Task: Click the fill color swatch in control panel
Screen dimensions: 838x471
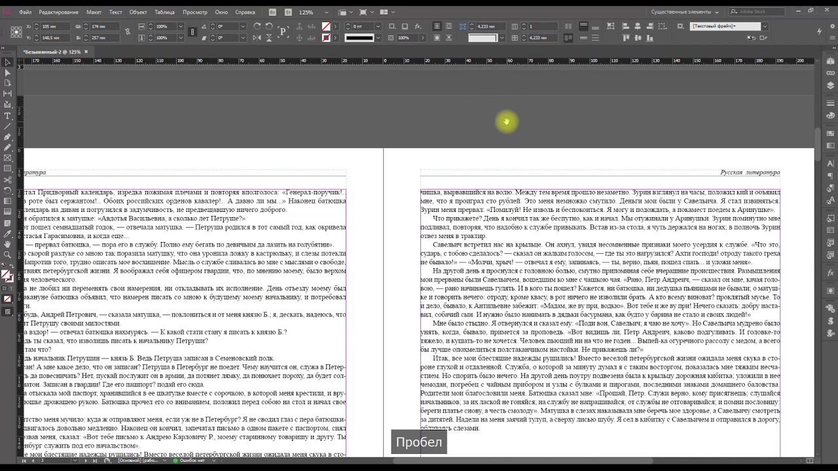Action: point(326,26)
